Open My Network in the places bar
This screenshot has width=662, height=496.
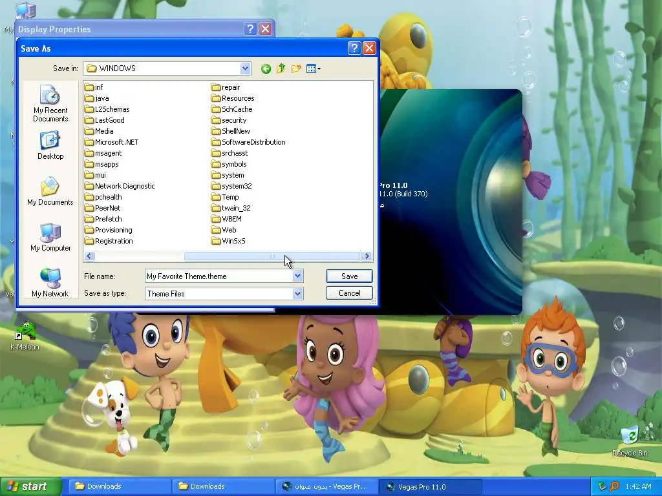tap(50, 283)
